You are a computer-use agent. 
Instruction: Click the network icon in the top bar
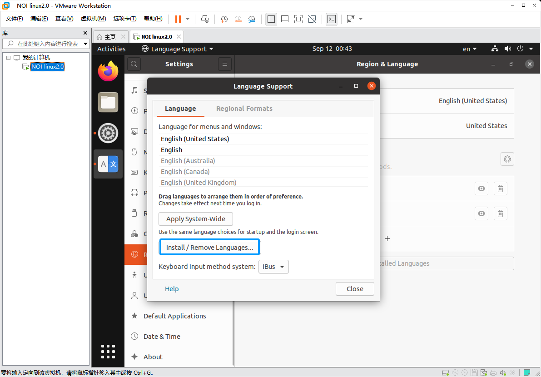495,49
